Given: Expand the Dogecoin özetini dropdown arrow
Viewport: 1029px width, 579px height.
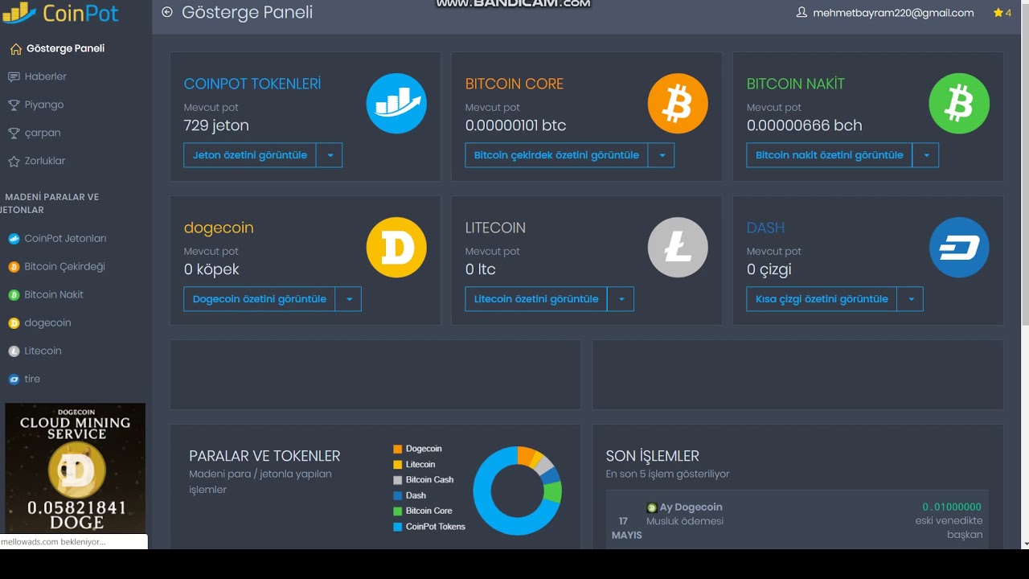Looking at the screenshot, I should (x=348, y=299).
